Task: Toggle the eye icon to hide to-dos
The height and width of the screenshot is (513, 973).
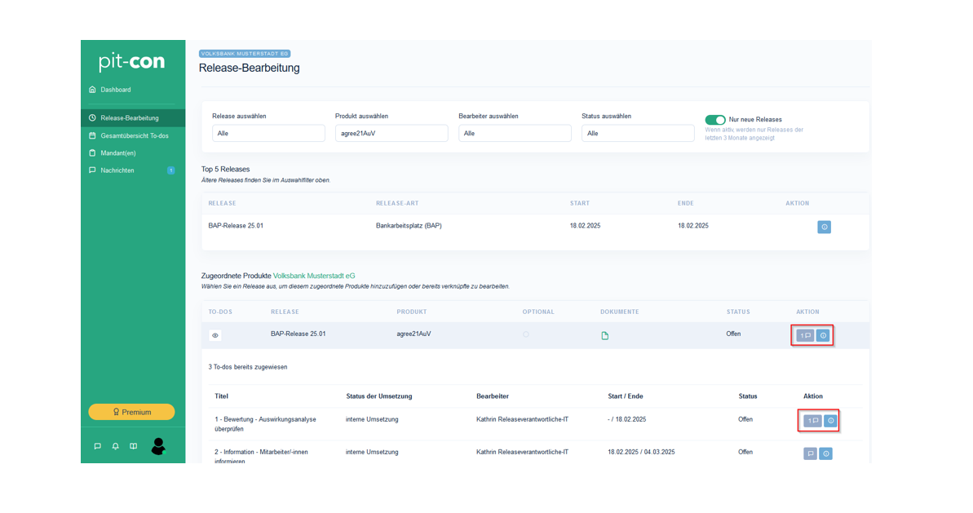Action: click(215, 335)
